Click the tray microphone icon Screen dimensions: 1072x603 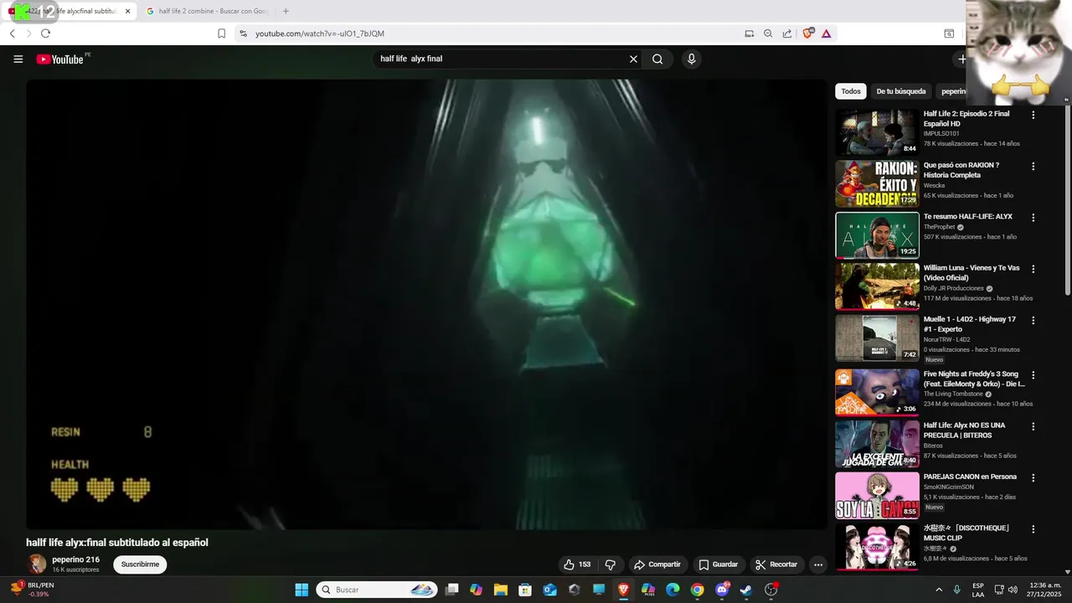coord(956,590)
